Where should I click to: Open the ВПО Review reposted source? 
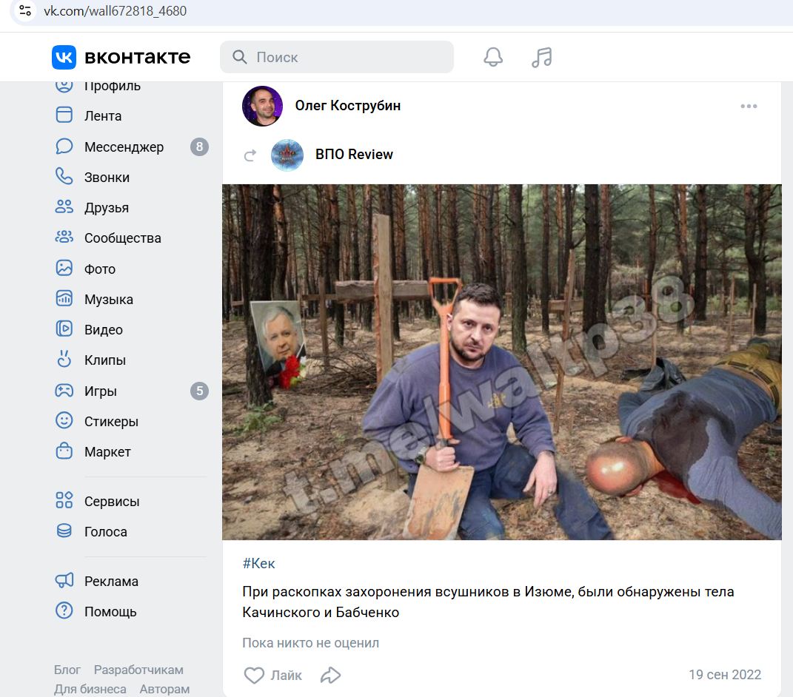tap(354, 155)
